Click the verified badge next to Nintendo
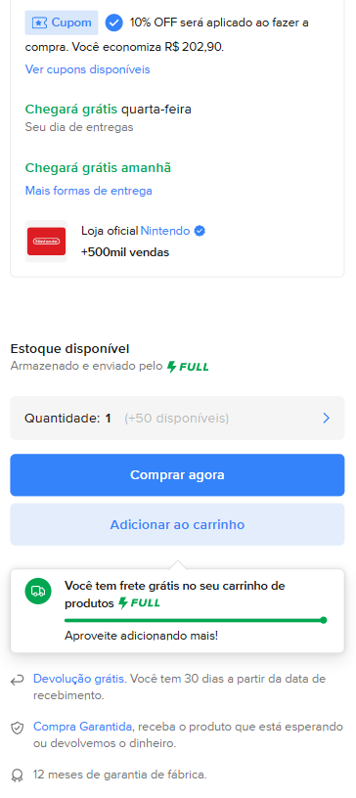 [200, 231]
